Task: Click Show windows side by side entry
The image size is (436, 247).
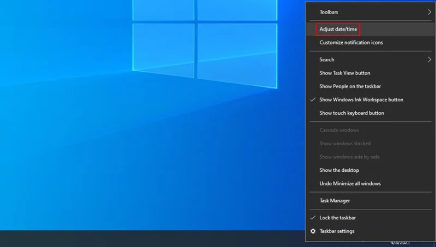Action: coord(371,157)
